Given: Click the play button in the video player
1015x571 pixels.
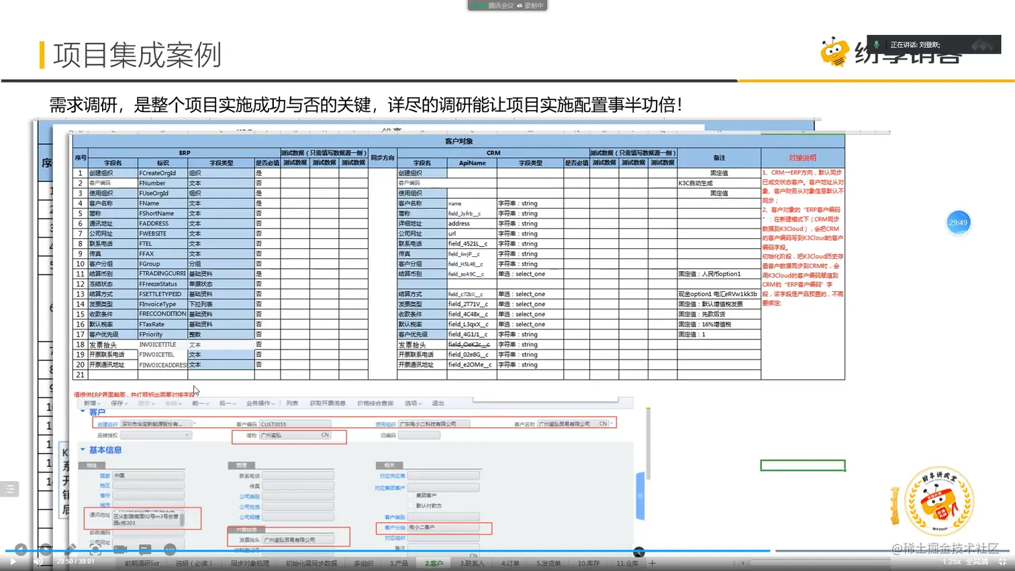Looking at the screenshot, I should tap(13, 562).
